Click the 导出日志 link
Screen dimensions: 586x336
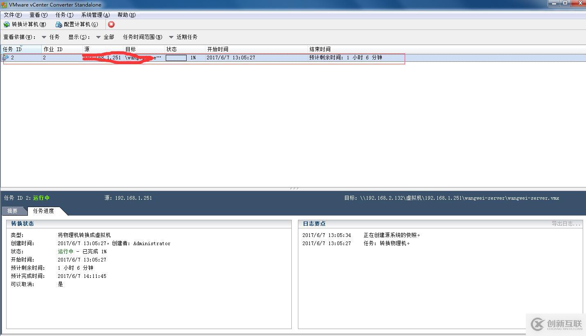pyautogui.click(x=566, y=223)
